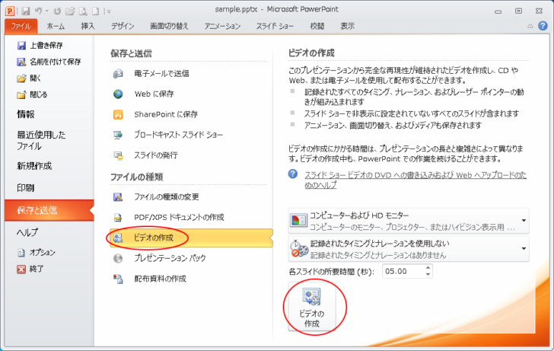Viewport: 554px width, 351px height.
Task: Click the Print preview icon in quick access toolbar
Action: 83,11
